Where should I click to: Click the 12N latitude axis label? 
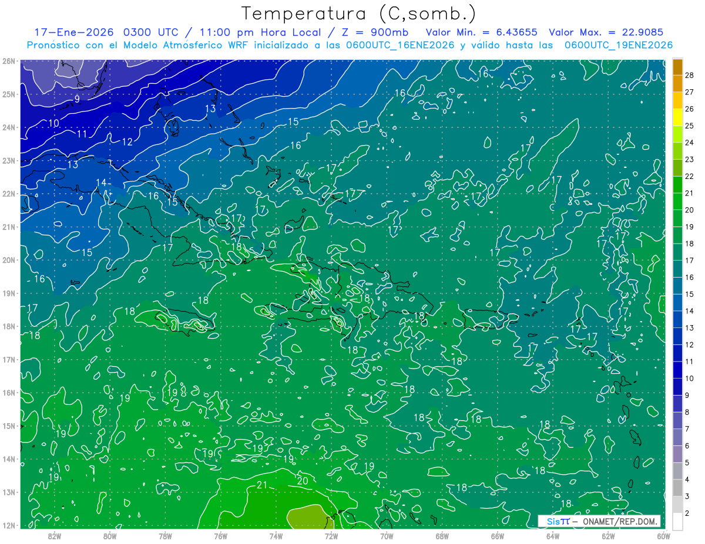tap(9, 525)
